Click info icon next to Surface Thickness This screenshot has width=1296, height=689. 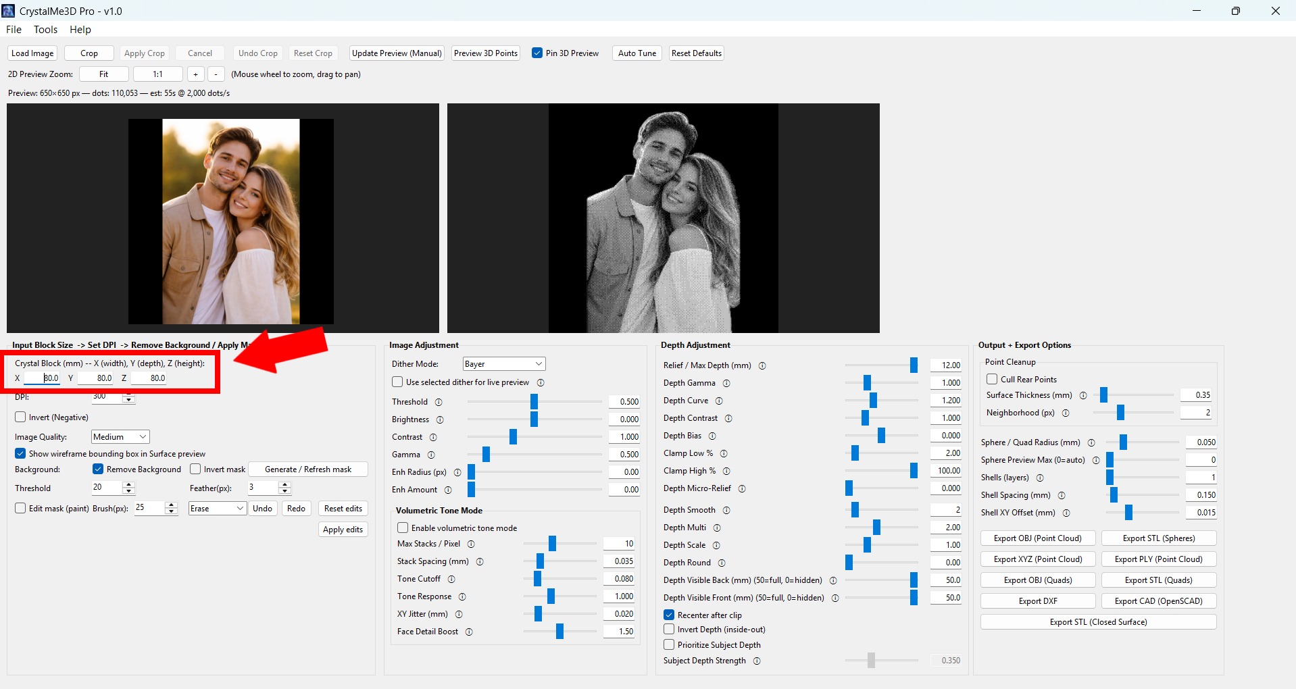(1083, 395)
